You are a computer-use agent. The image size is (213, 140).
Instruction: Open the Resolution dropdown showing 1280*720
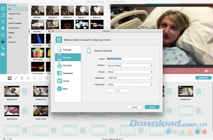[129, 78]
